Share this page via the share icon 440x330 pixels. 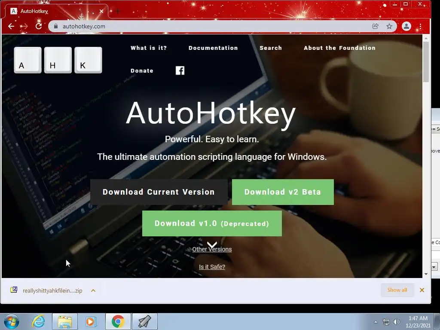click(x=375, y=26)
